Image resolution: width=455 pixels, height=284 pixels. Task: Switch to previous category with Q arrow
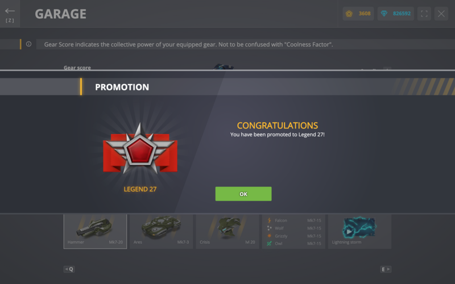point(69,269)
